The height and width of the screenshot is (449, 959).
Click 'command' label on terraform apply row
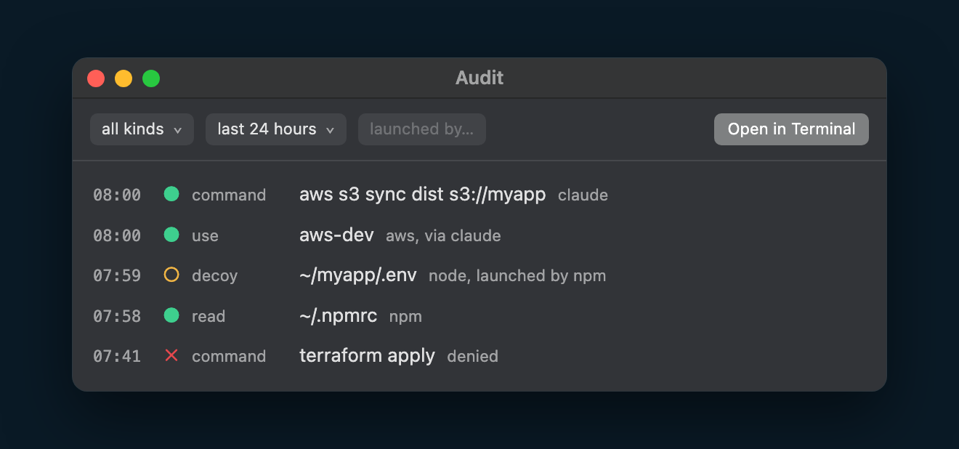[x=229, y=357]
